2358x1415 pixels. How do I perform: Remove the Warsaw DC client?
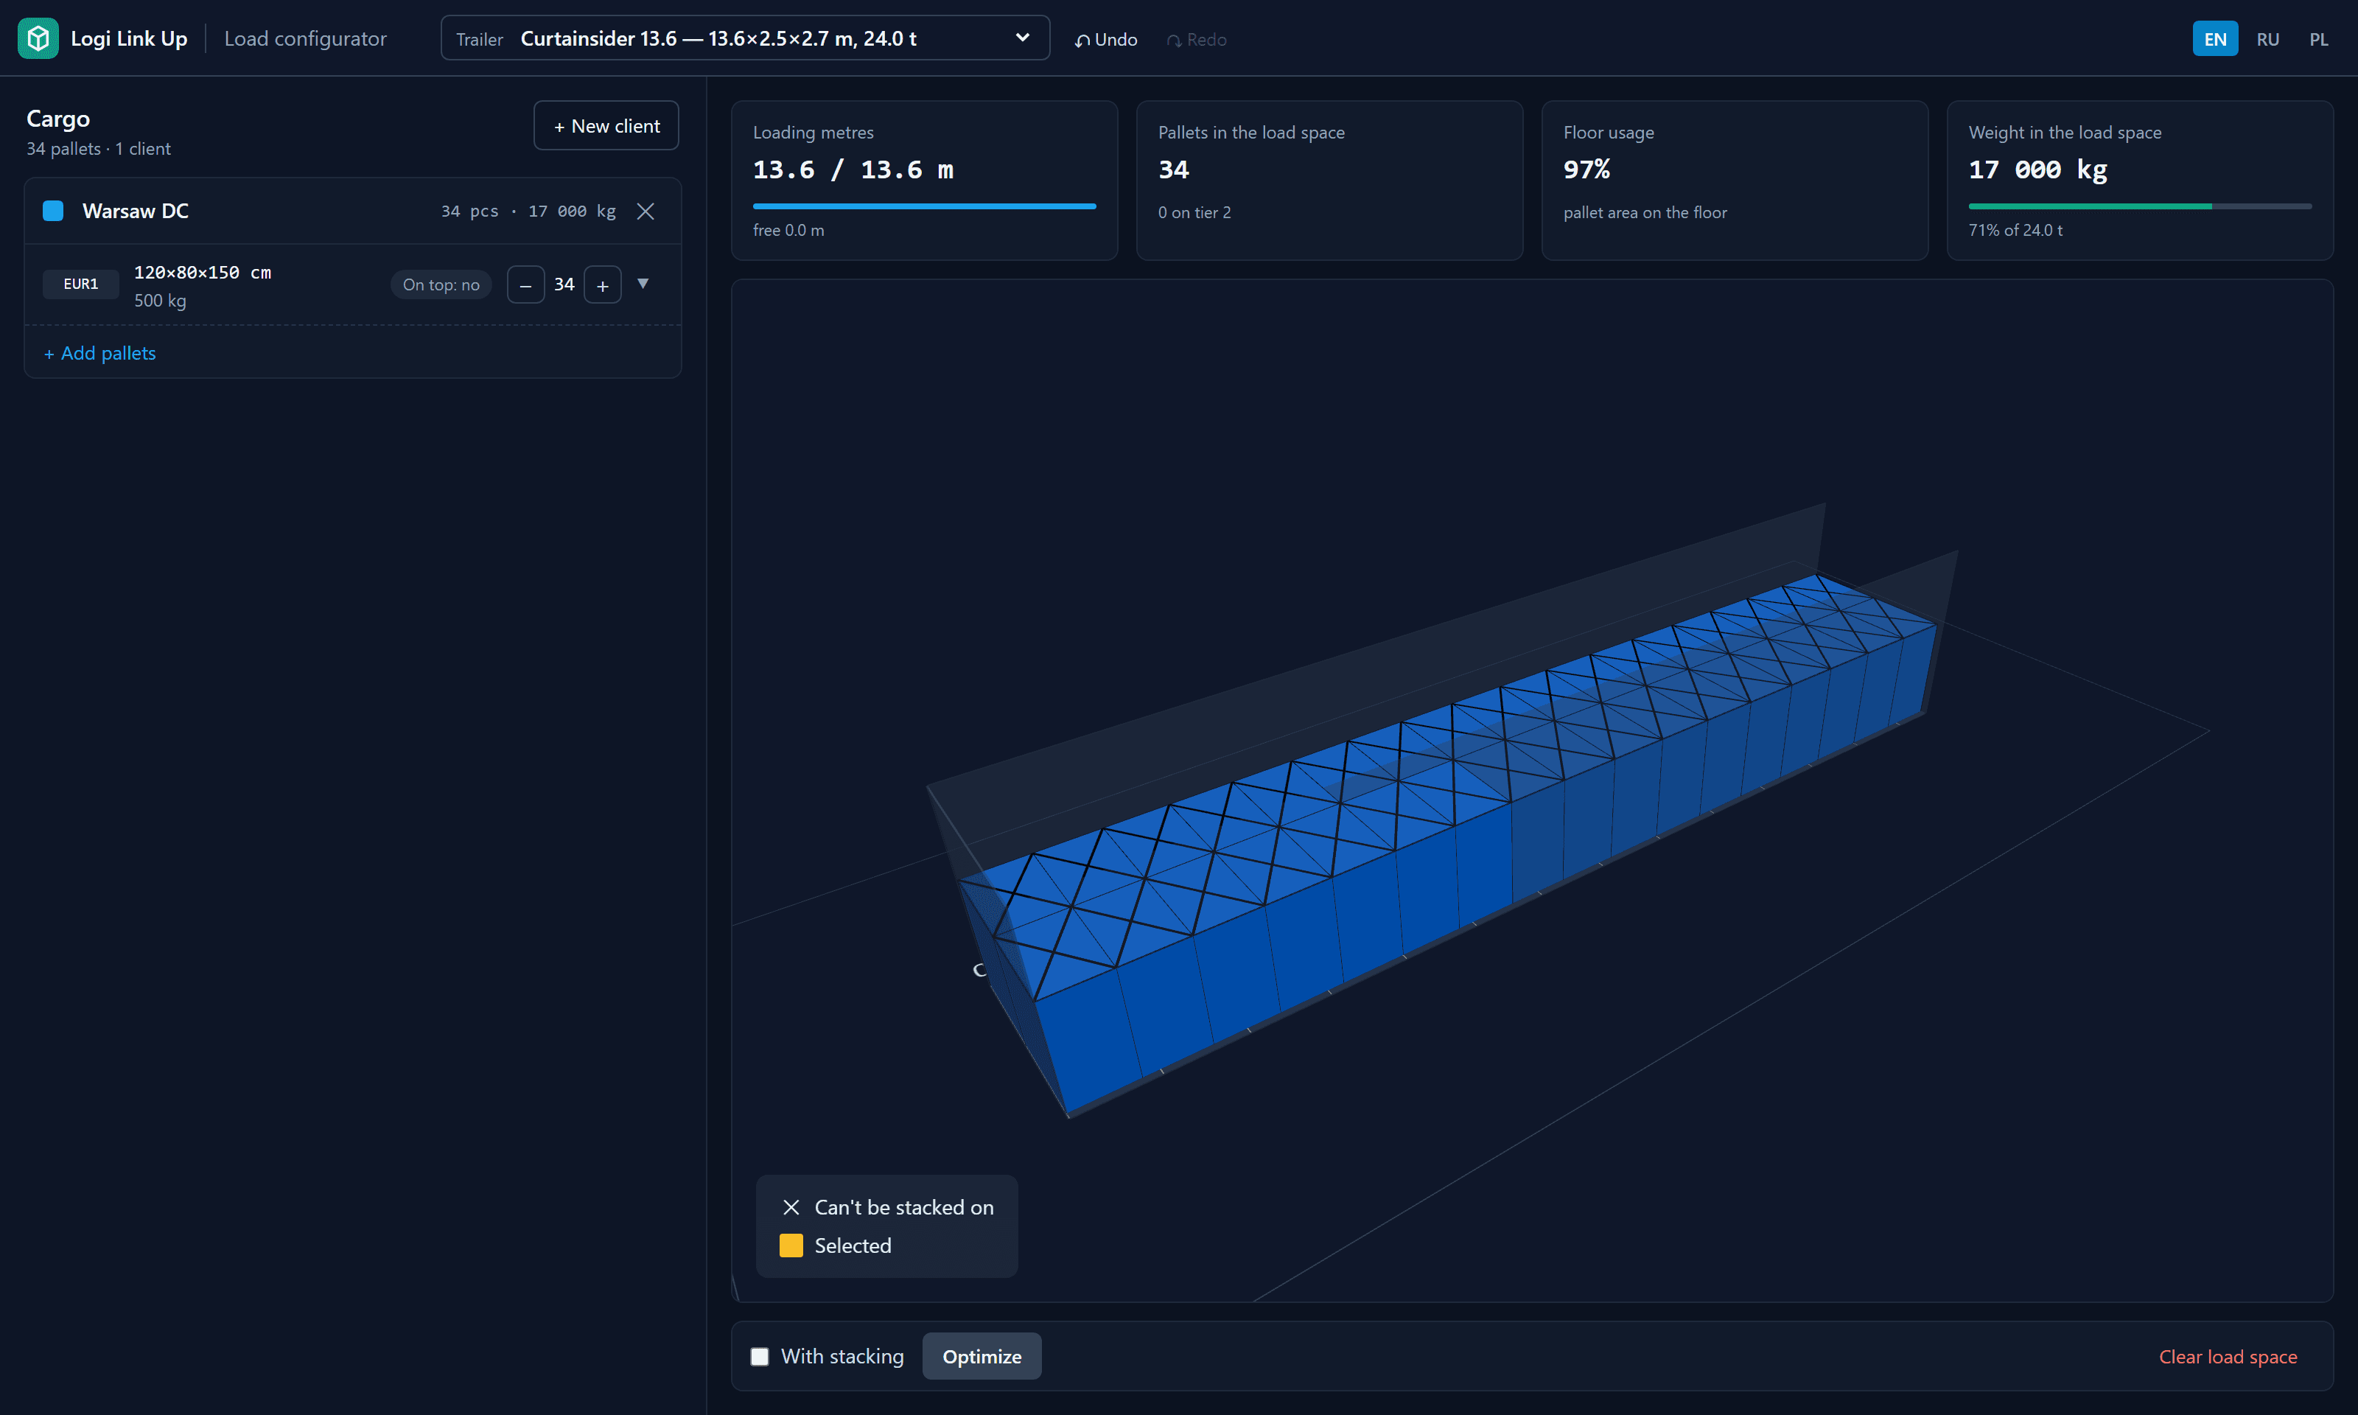[646, 211]
